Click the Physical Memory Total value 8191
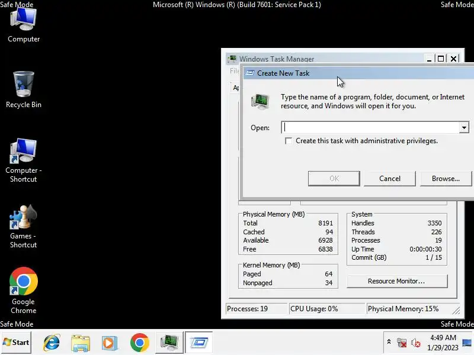This screenshot has width=474, height=355. [325, 223]
